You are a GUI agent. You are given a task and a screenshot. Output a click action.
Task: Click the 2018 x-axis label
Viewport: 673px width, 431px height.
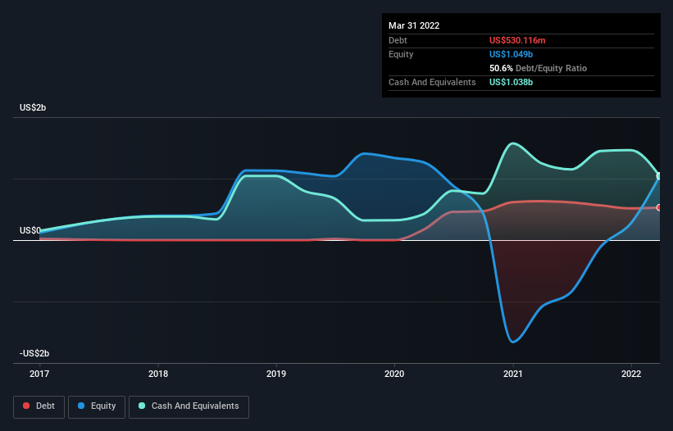[158, 374]
